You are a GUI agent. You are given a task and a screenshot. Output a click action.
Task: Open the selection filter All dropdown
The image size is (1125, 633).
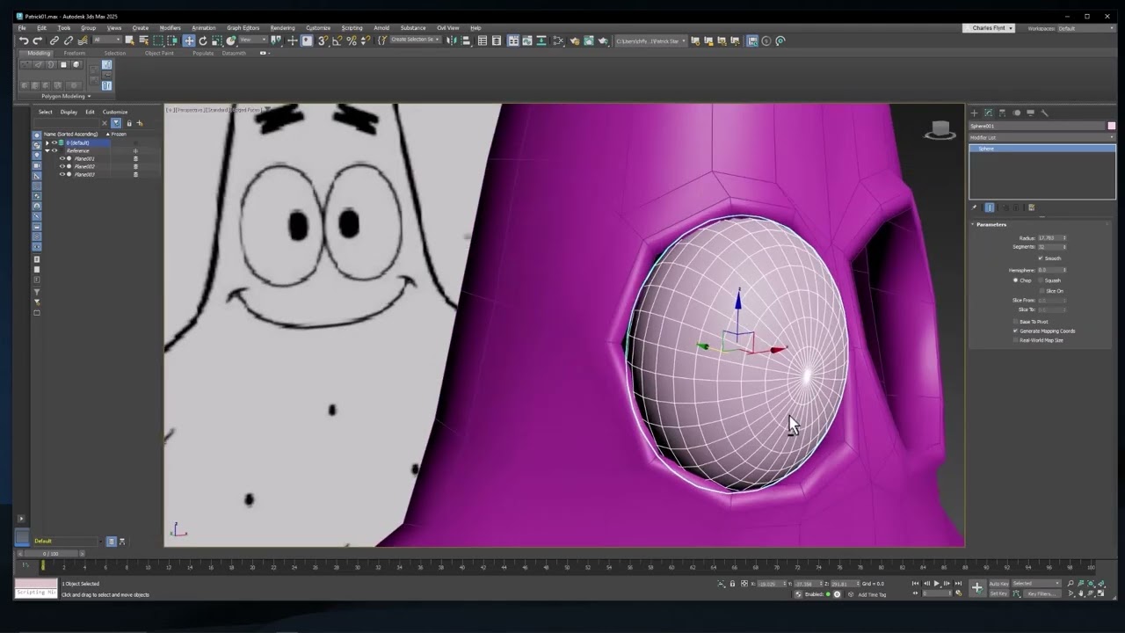pos(107,40)
